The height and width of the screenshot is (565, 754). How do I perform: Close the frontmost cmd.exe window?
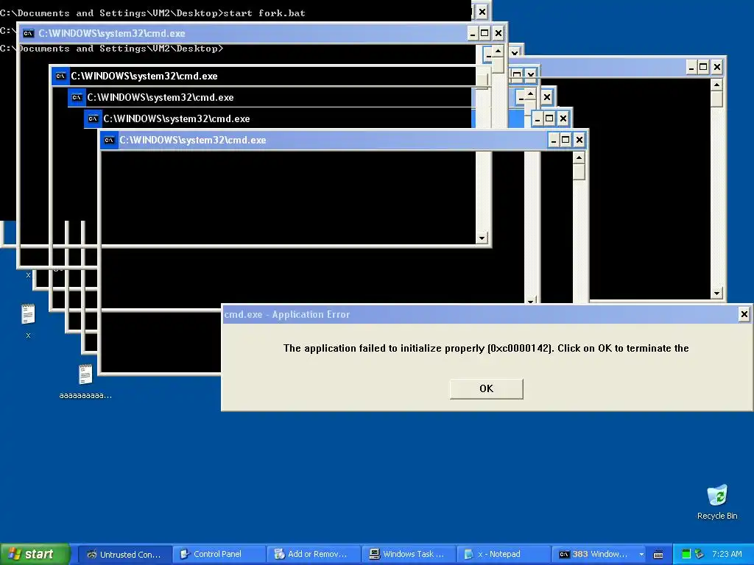pos(579,141)
